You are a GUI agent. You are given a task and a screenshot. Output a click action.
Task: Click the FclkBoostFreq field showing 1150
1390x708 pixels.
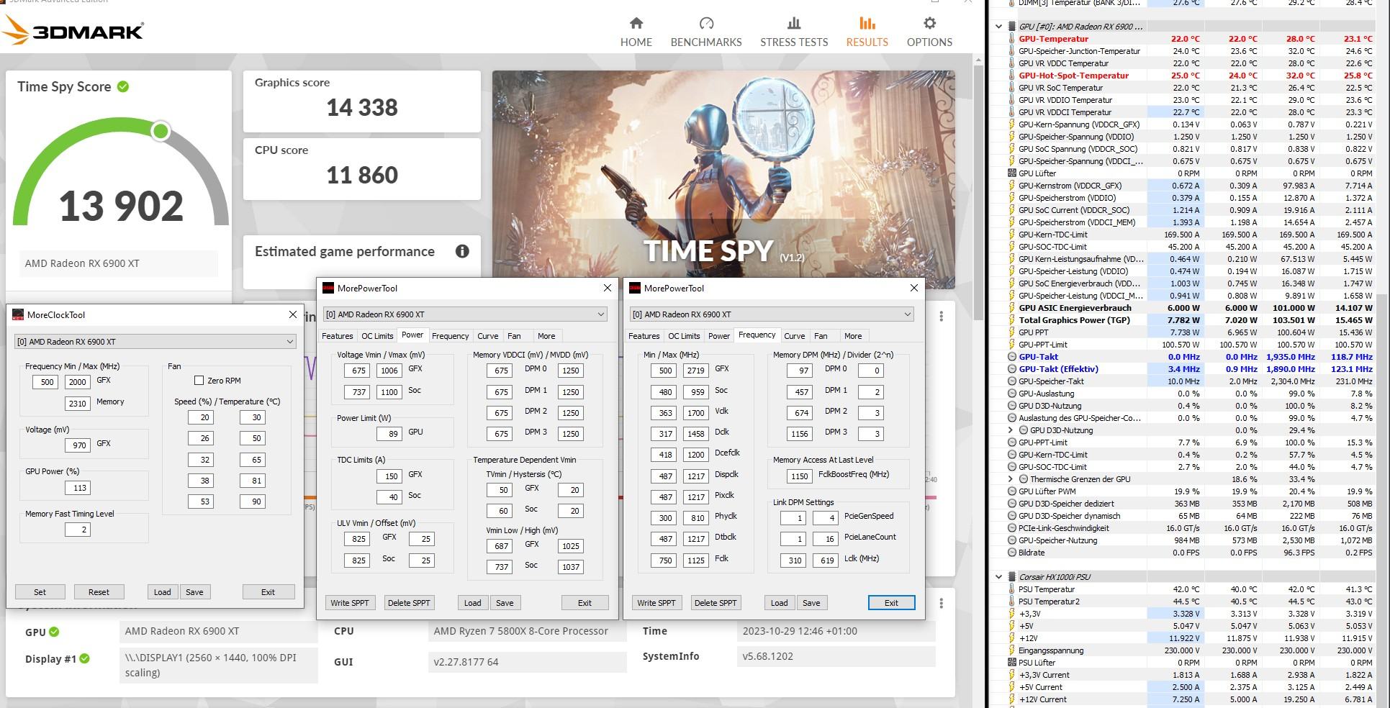point(800,476)
